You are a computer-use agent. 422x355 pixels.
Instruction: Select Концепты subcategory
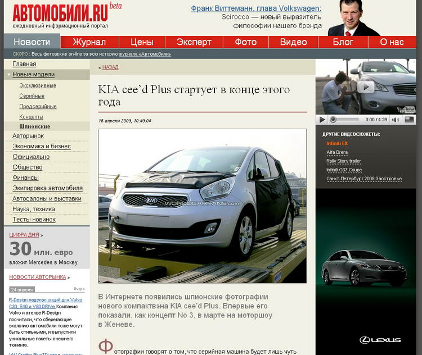pos(31,117)
